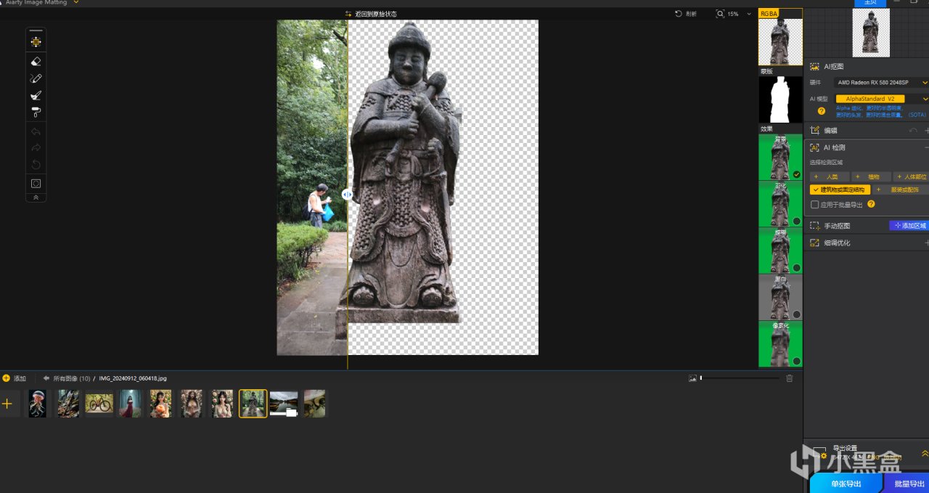Click the magnifier zoom icon

tap(720, 14)
